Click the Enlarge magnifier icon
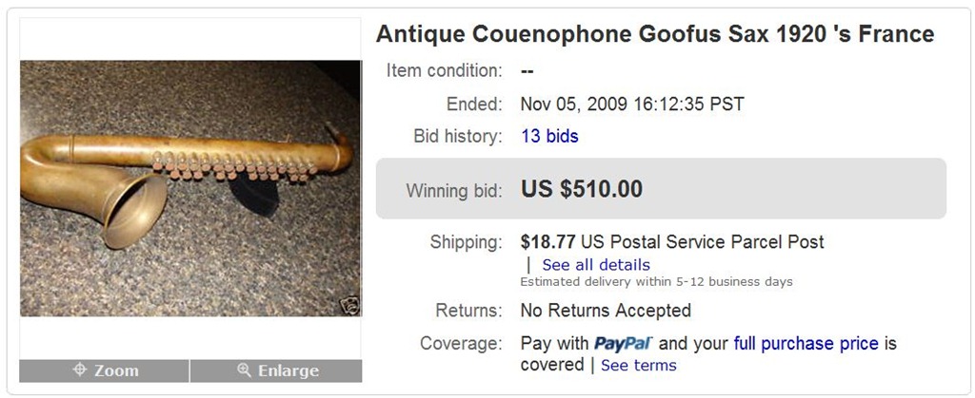 pos(245,370)
